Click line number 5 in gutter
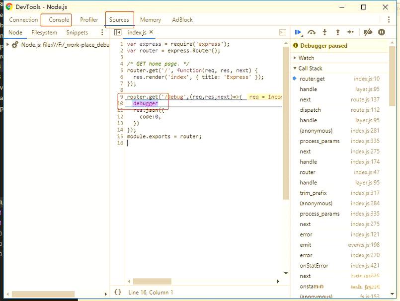 coord(122,71)
